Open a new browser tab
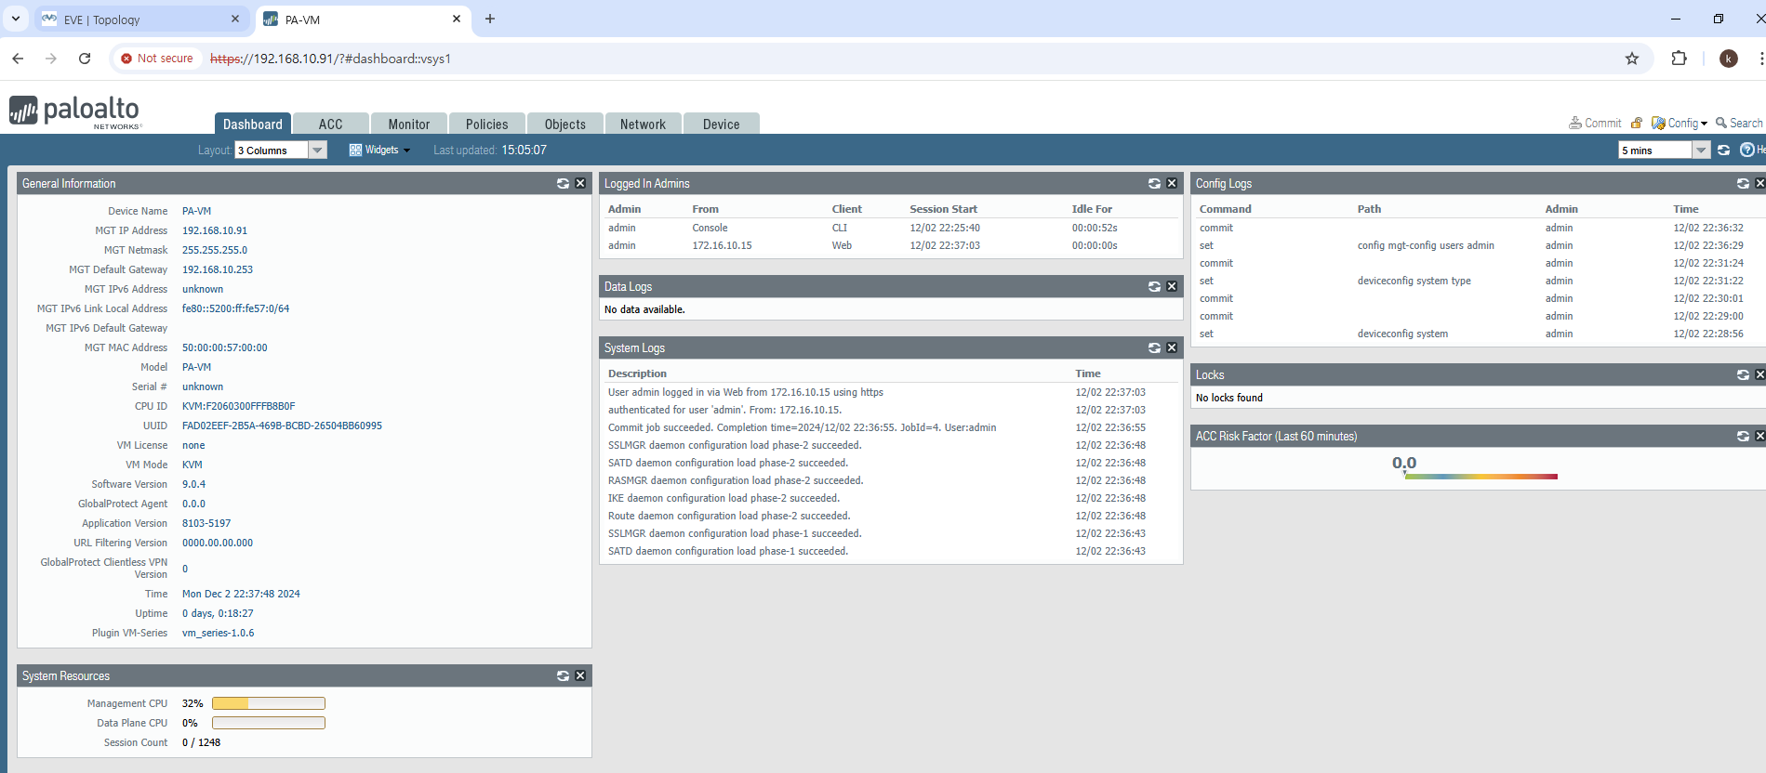 point(490,19)
